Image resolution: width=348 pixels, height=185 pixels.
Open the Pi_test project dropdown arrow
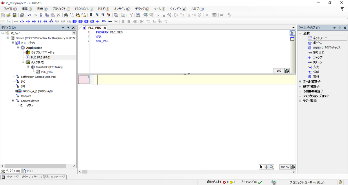point(74,33)
